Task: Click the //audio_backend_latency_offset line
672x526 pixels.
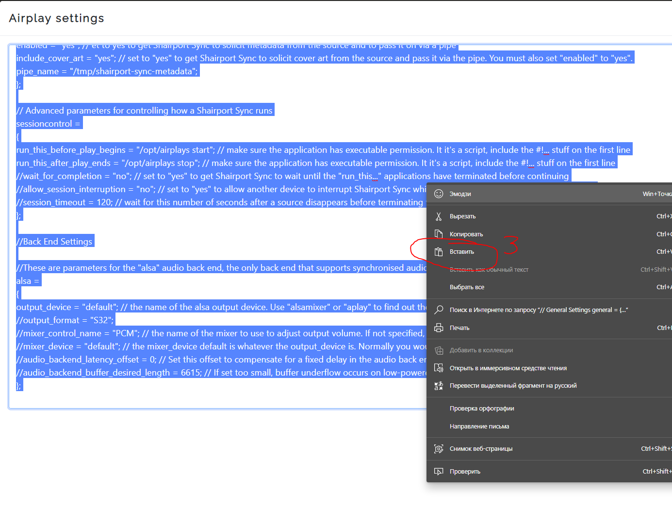Action: coord(221,360)
